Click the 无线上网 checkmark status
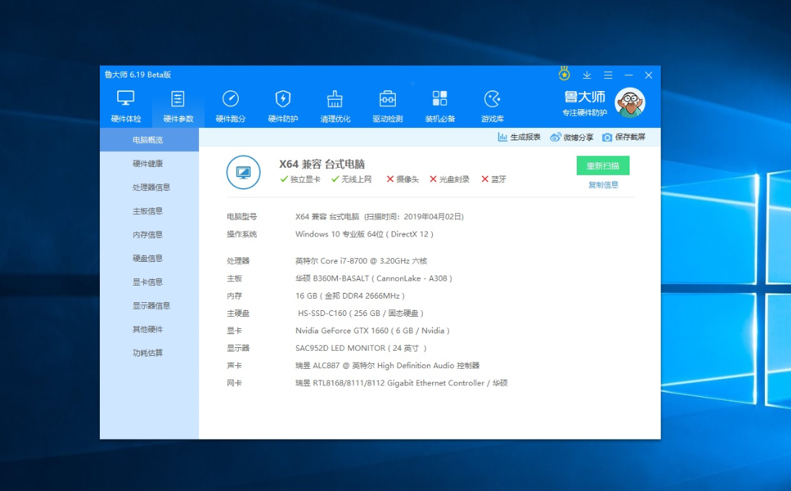Viewport: 791px width, 491px height. (x=352, y=179)
